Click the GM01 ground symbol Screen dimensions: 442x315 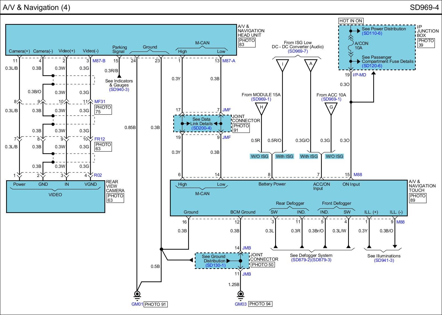pos(137,295)
